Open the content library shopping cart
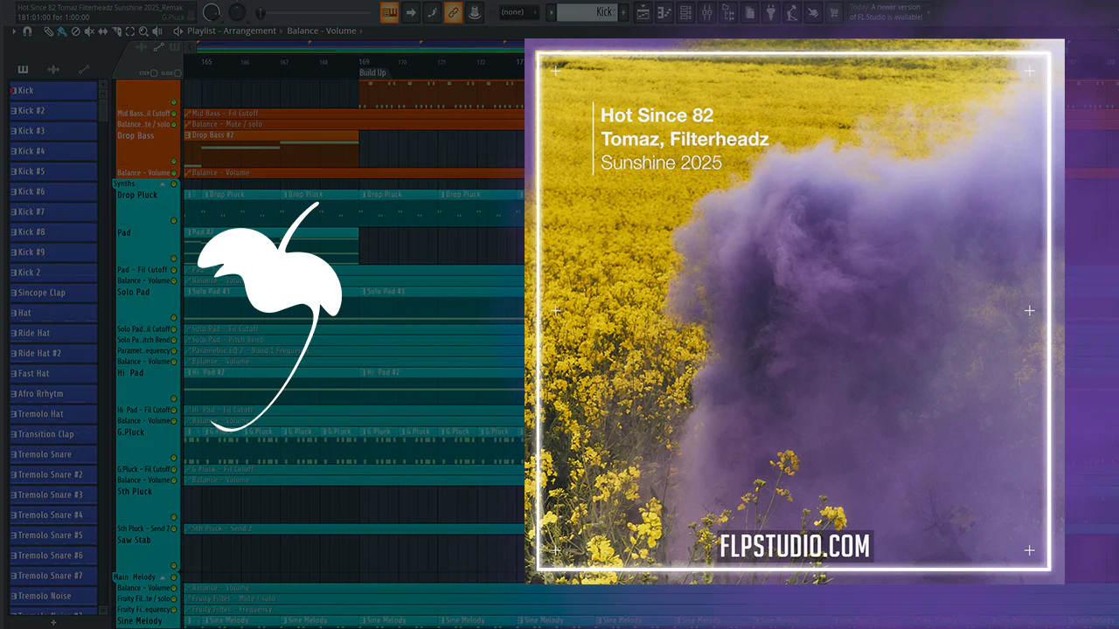The height and width of the screenshot is (629, 1119). click(836, 12)
